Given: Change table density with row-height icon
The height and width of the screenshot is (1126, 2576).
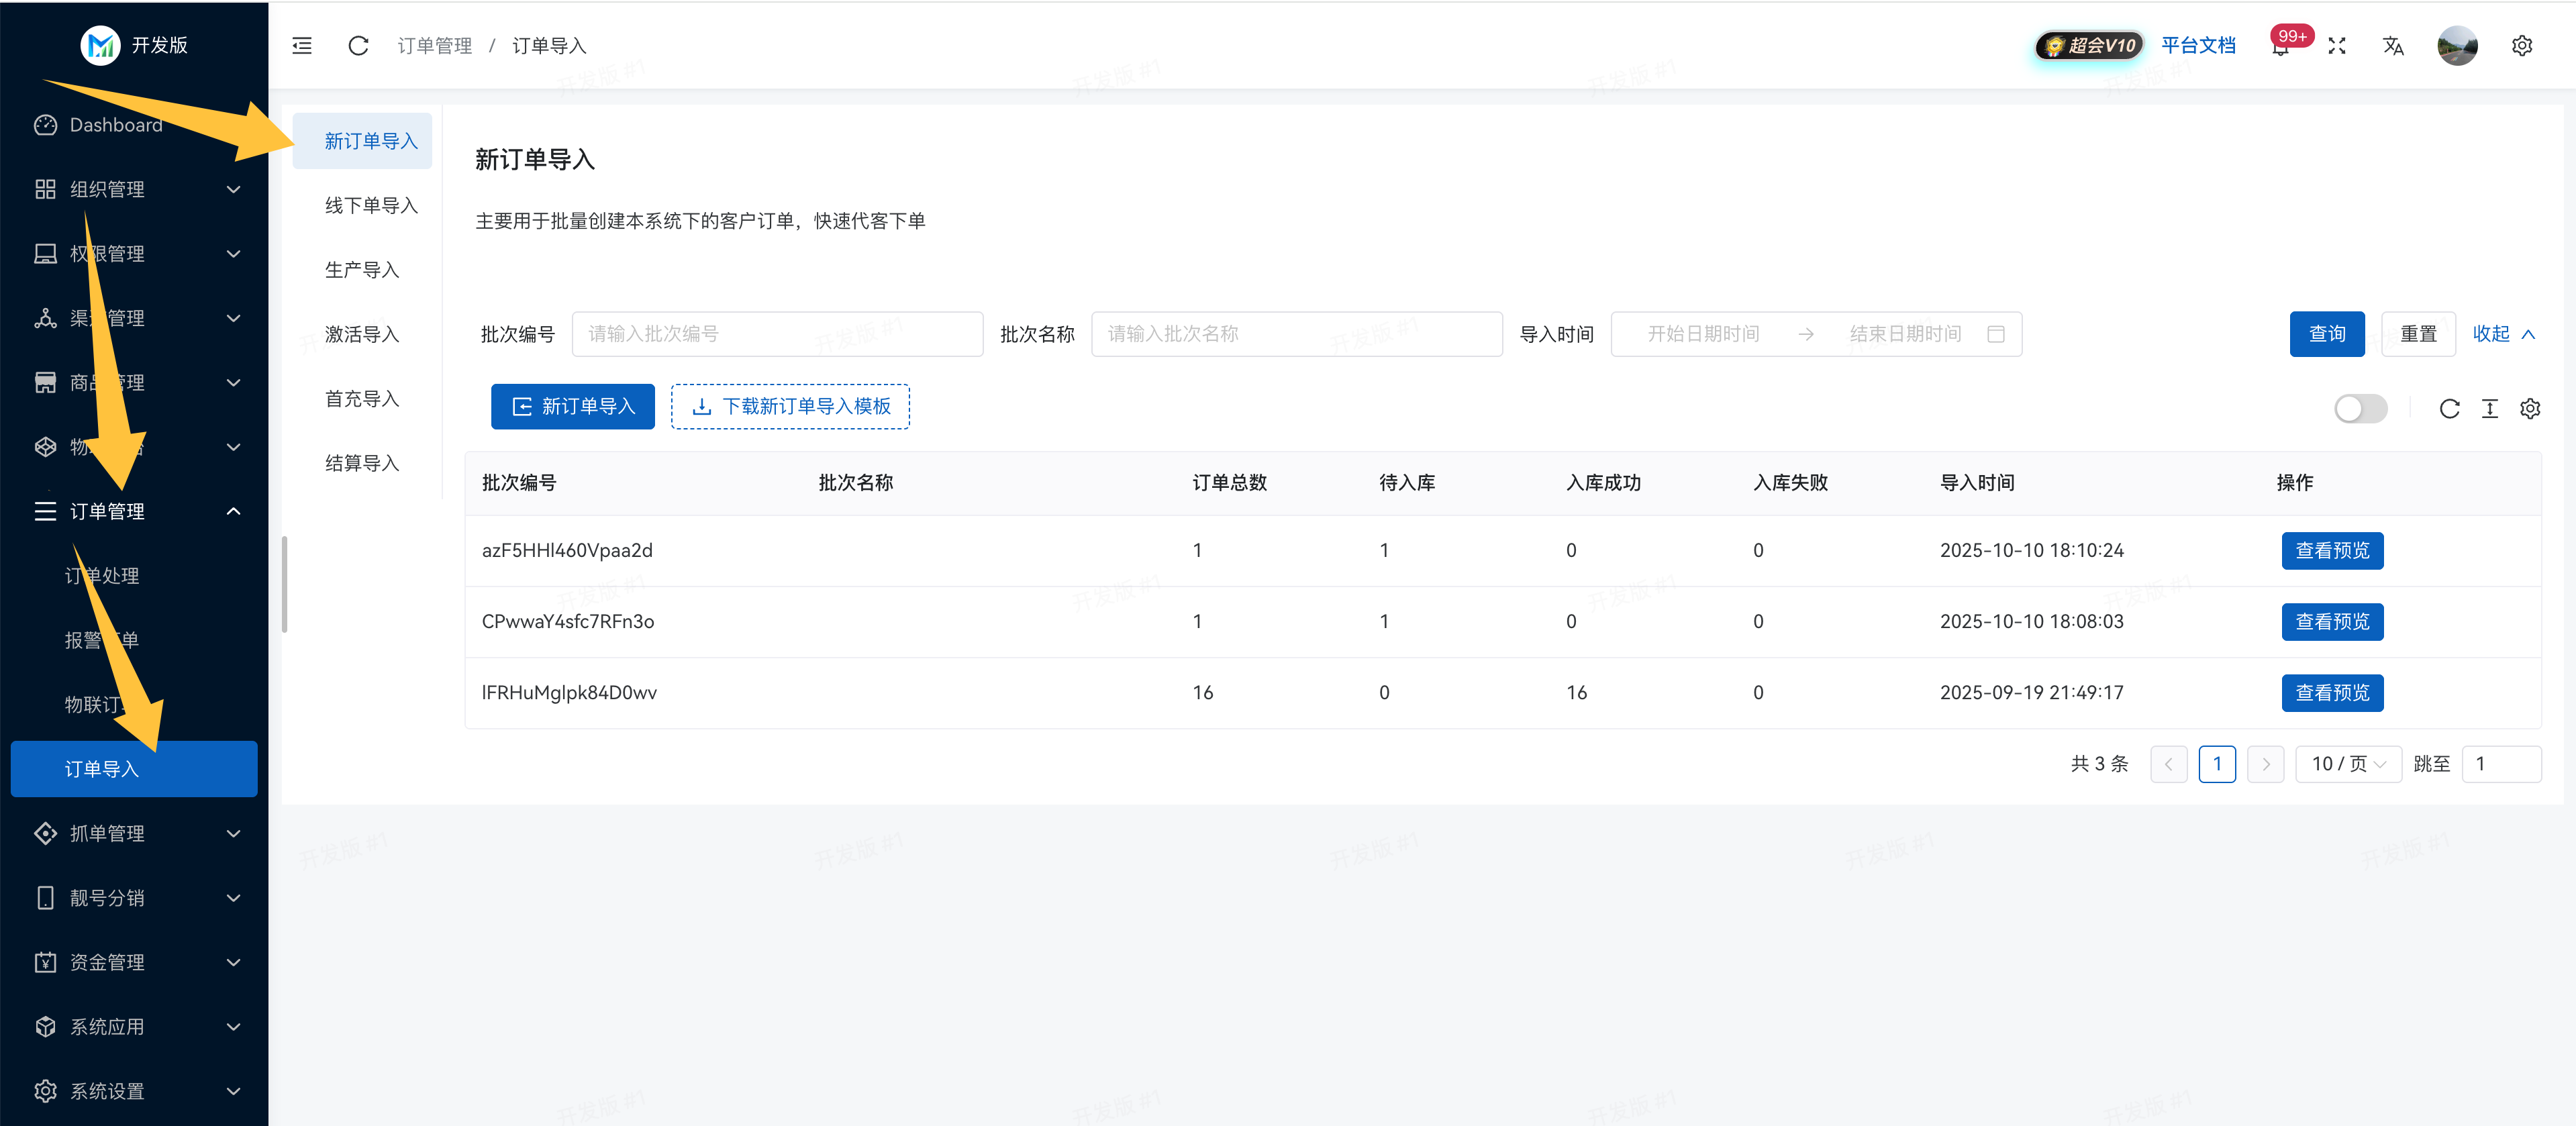Looking at the screenshot, I should 2490,408.
